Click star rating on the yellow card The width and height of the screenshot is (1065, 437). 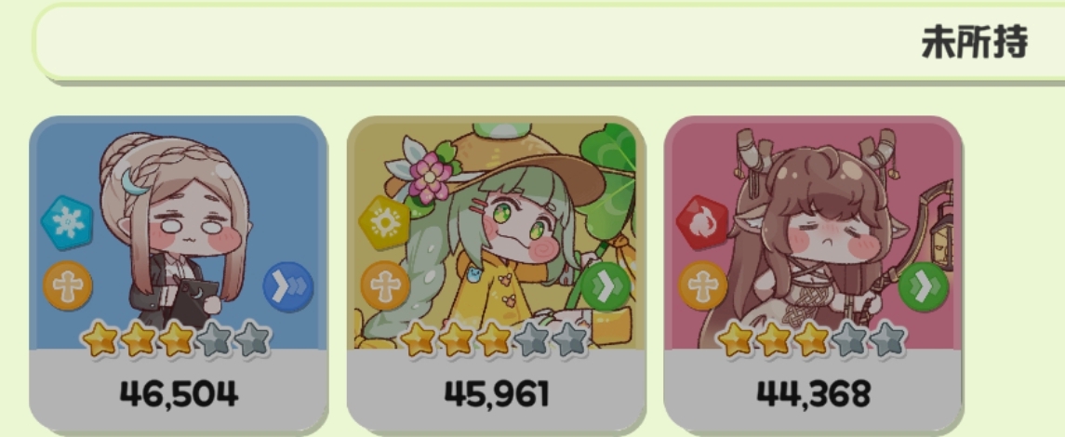pos(494,339)
